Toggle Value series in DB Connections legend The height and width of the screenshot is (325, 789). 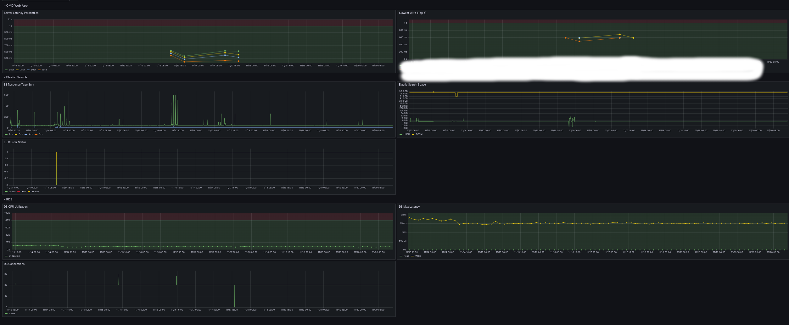tap(12, 314)
